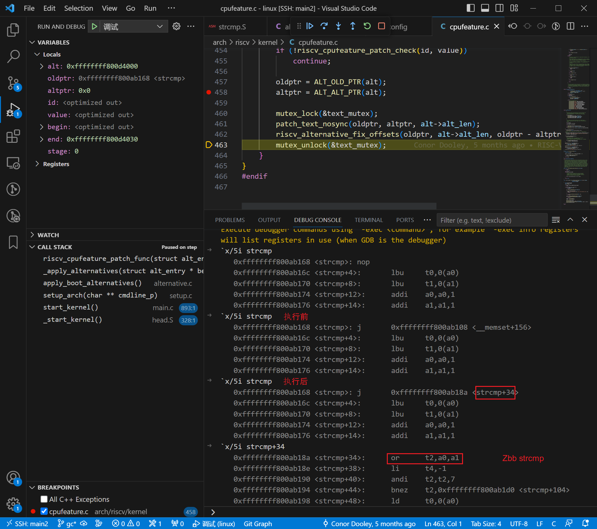Open the Selection menu

tap(78, 8)
